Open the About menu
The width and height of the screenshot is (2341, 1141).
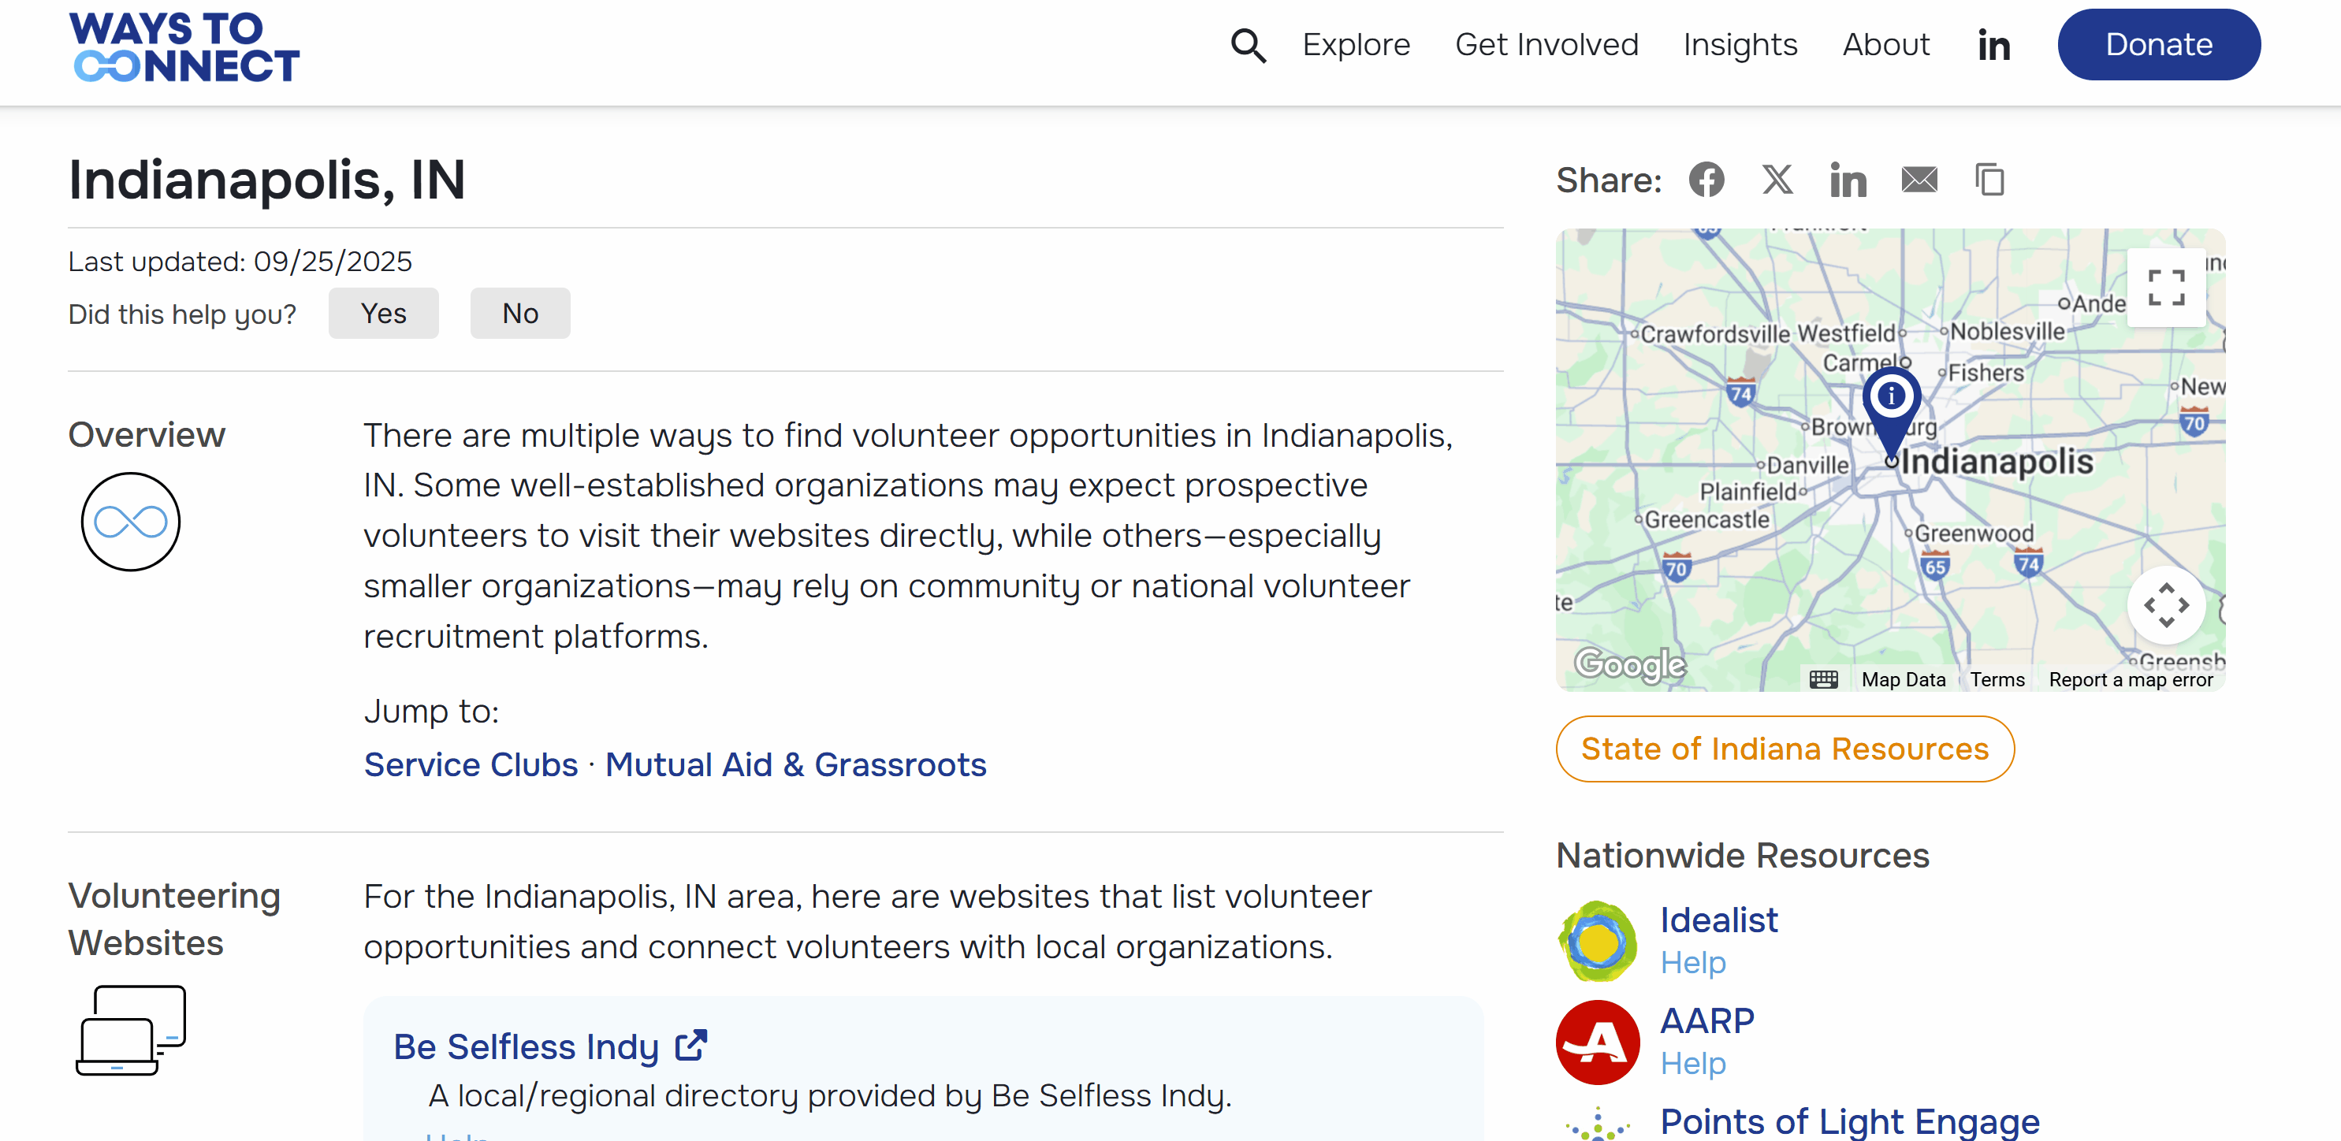[1885, 46]
